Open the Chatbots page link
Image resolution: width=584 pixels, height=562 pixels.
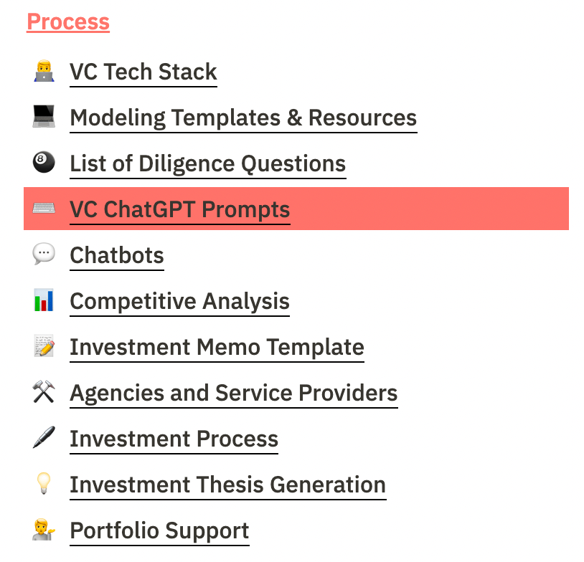pos(117,255)
